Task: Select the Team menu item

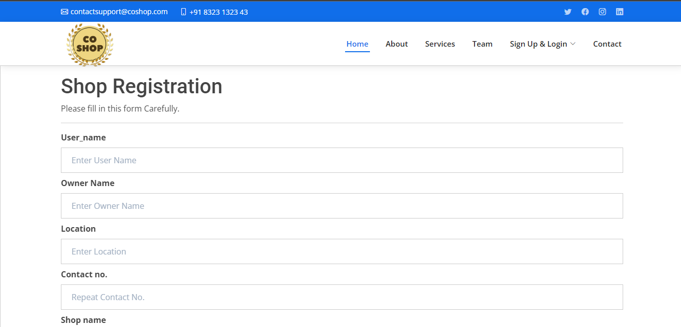Action: coord(483,44)
